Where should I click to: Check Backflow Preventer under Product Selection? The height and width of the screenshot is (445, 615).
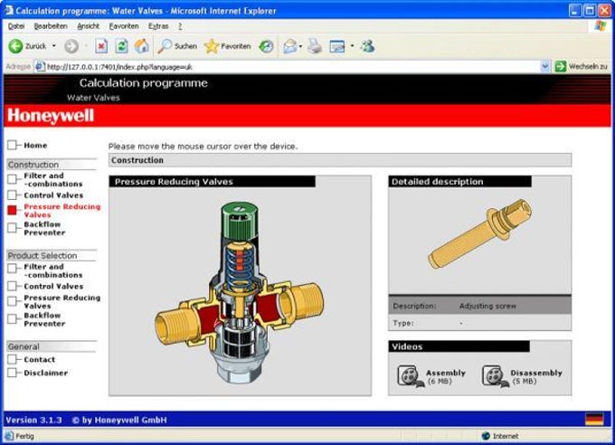pyautogui.click(x=12, y=319)
